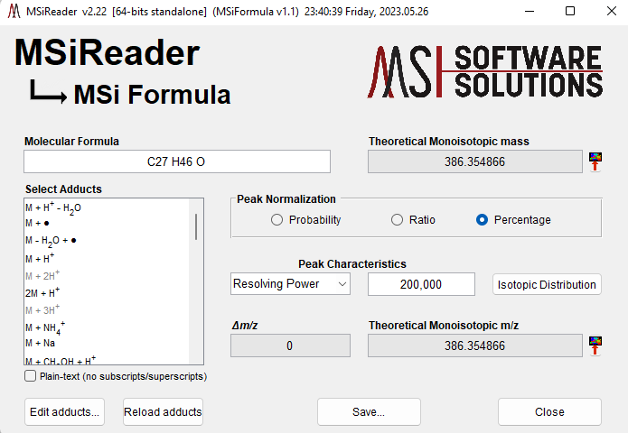Select the Probability normalization option
This screenshot has width=628, height=433.
coord(277,219)
